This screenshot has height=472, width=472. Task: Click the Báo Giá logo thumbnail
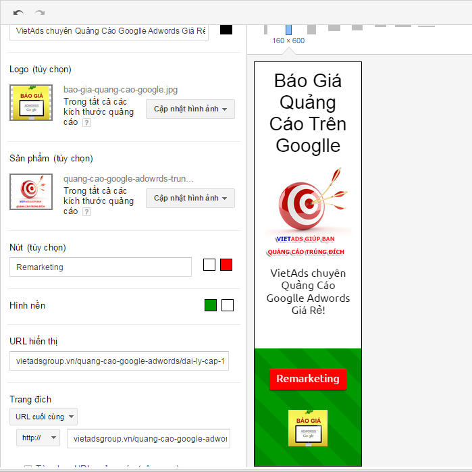click(x=31, y=103)
